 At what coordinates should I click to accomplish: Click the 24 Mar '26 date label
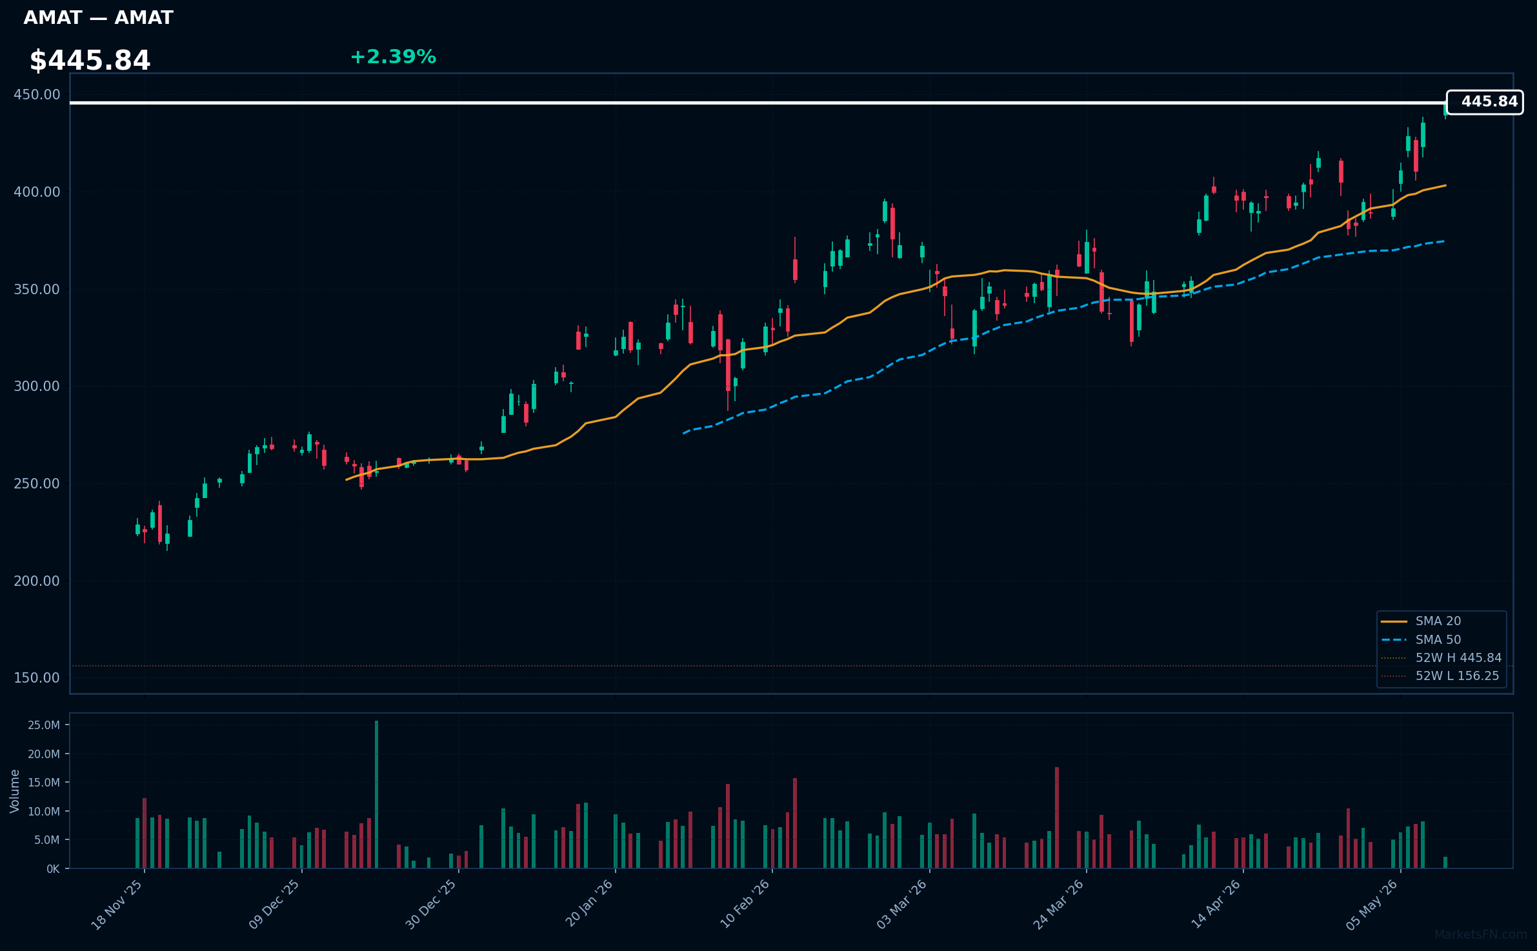(x=1058, y=905)
